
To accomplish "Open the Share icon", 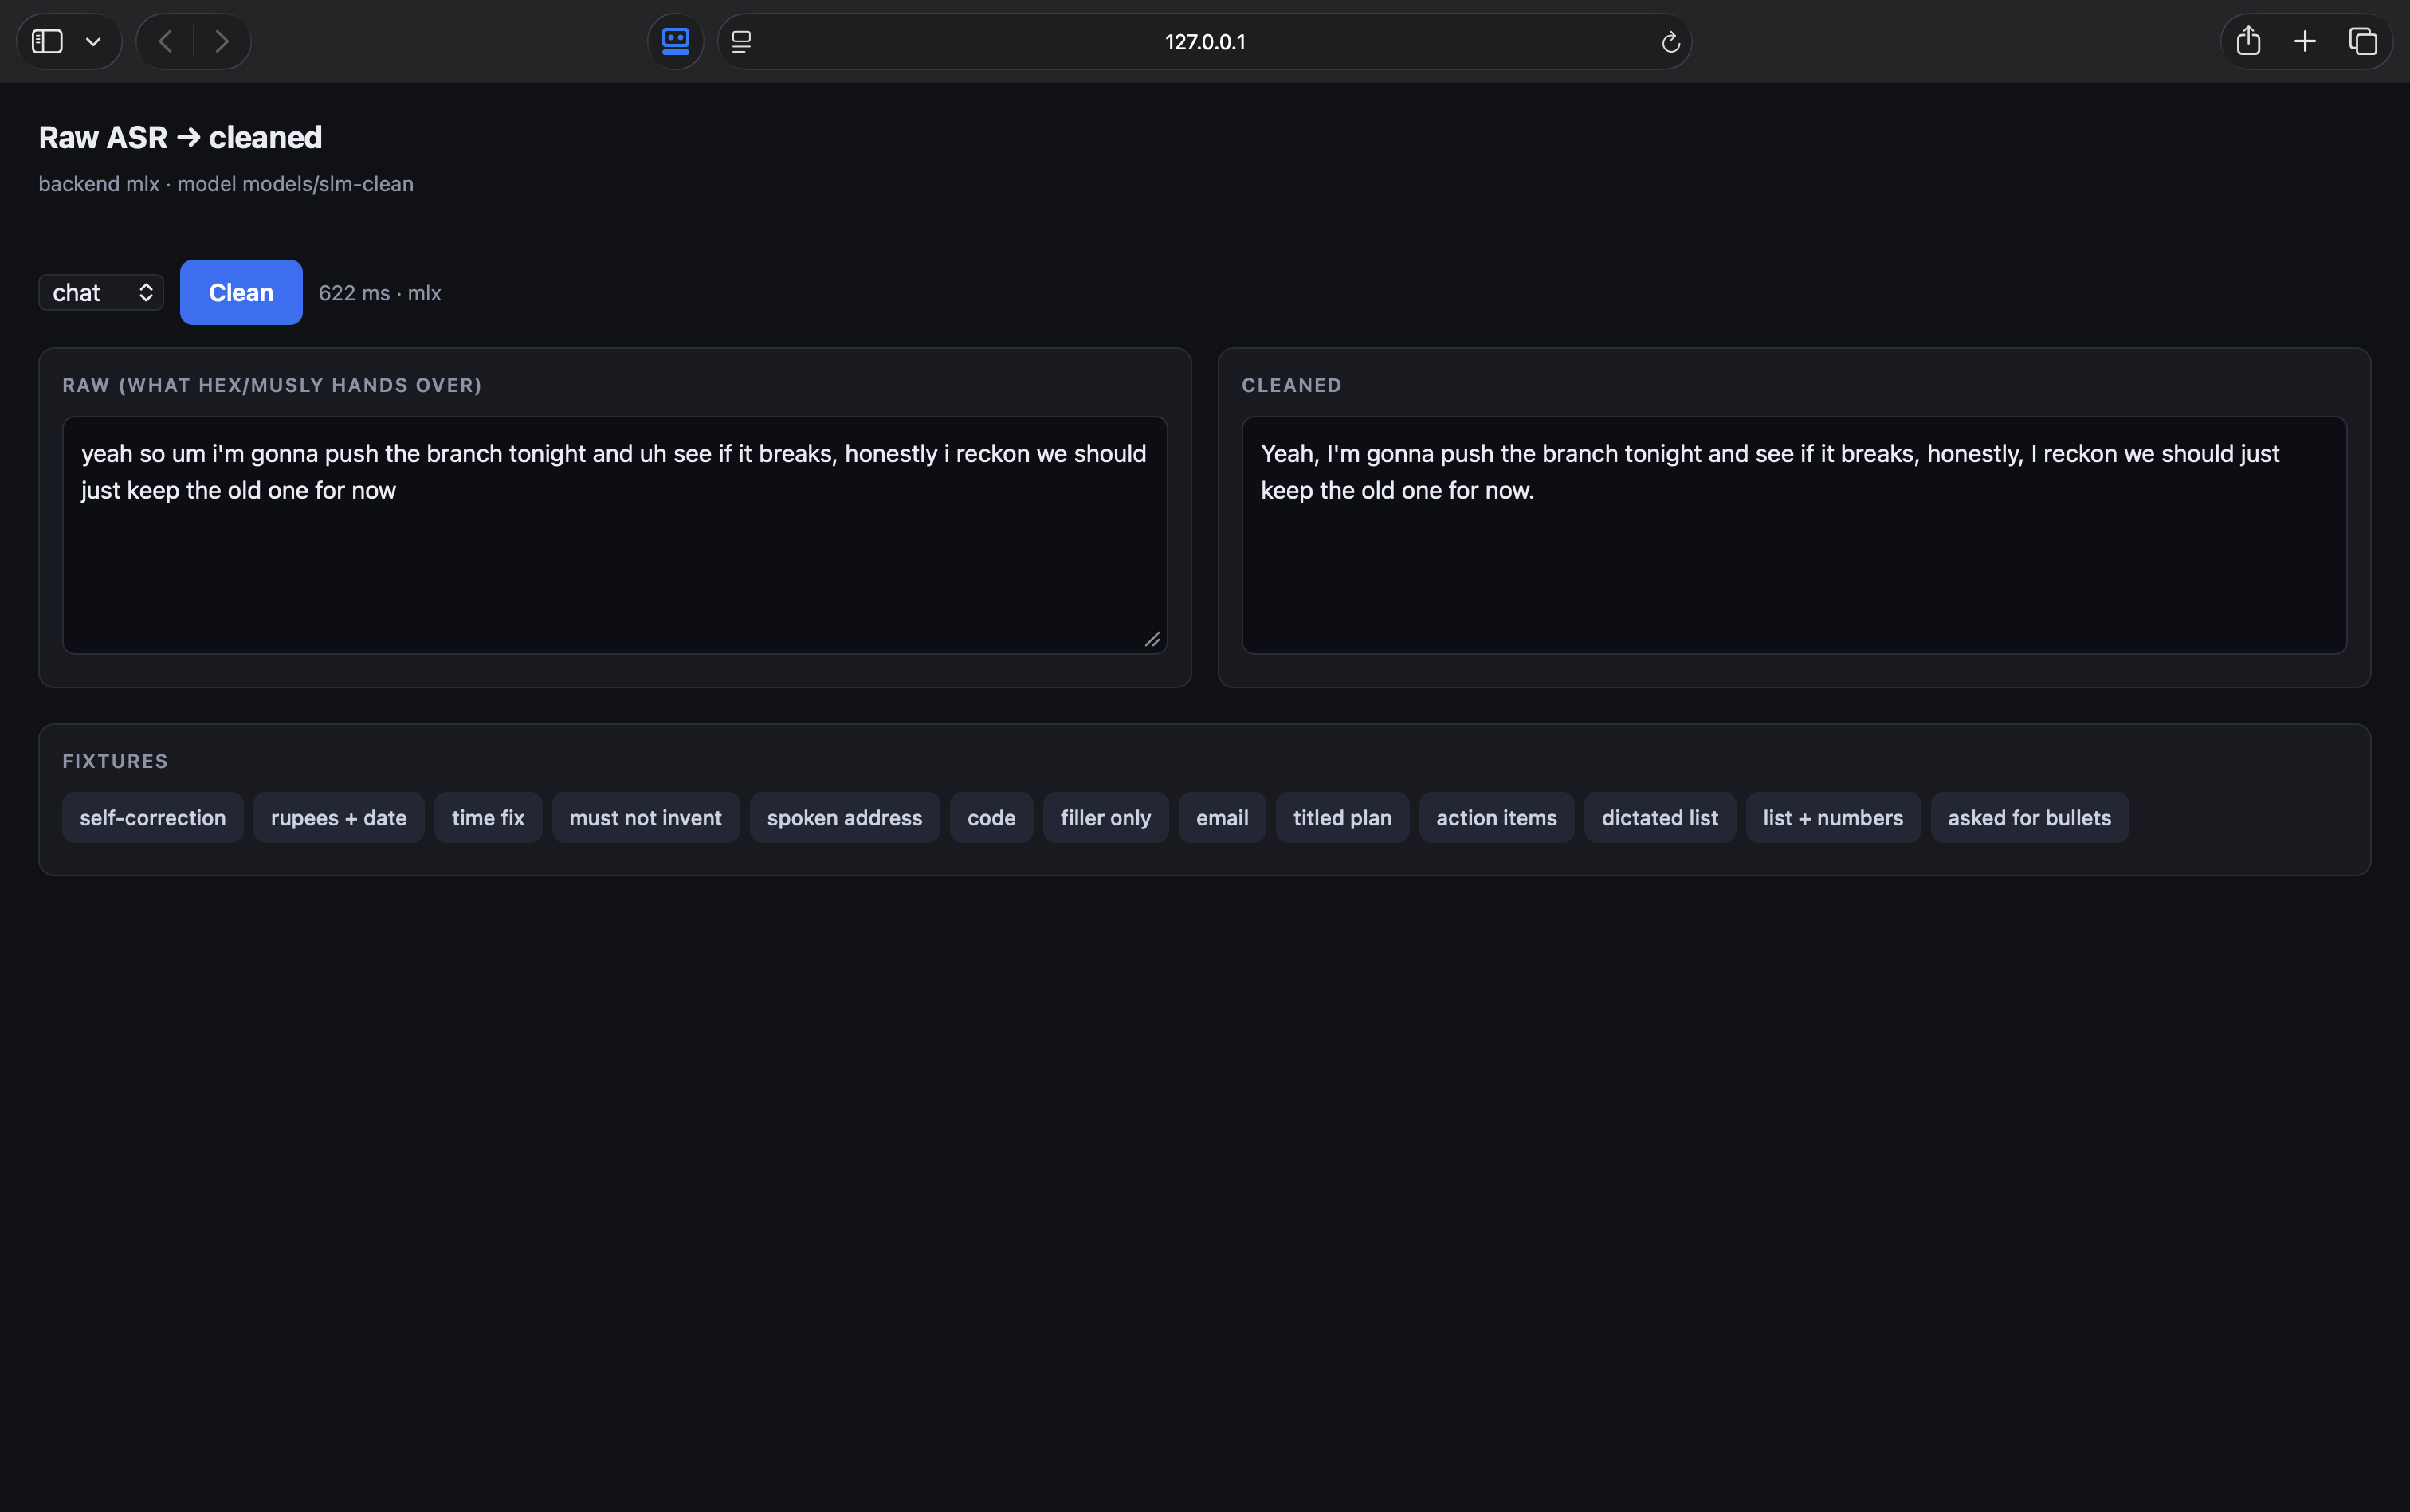I will coord(2248,41).
